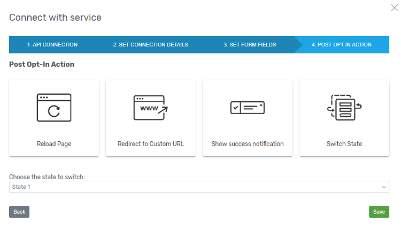Open the State 1 dropdown
401x233 pixels.
pyautogui.click(x=199, y=187)
